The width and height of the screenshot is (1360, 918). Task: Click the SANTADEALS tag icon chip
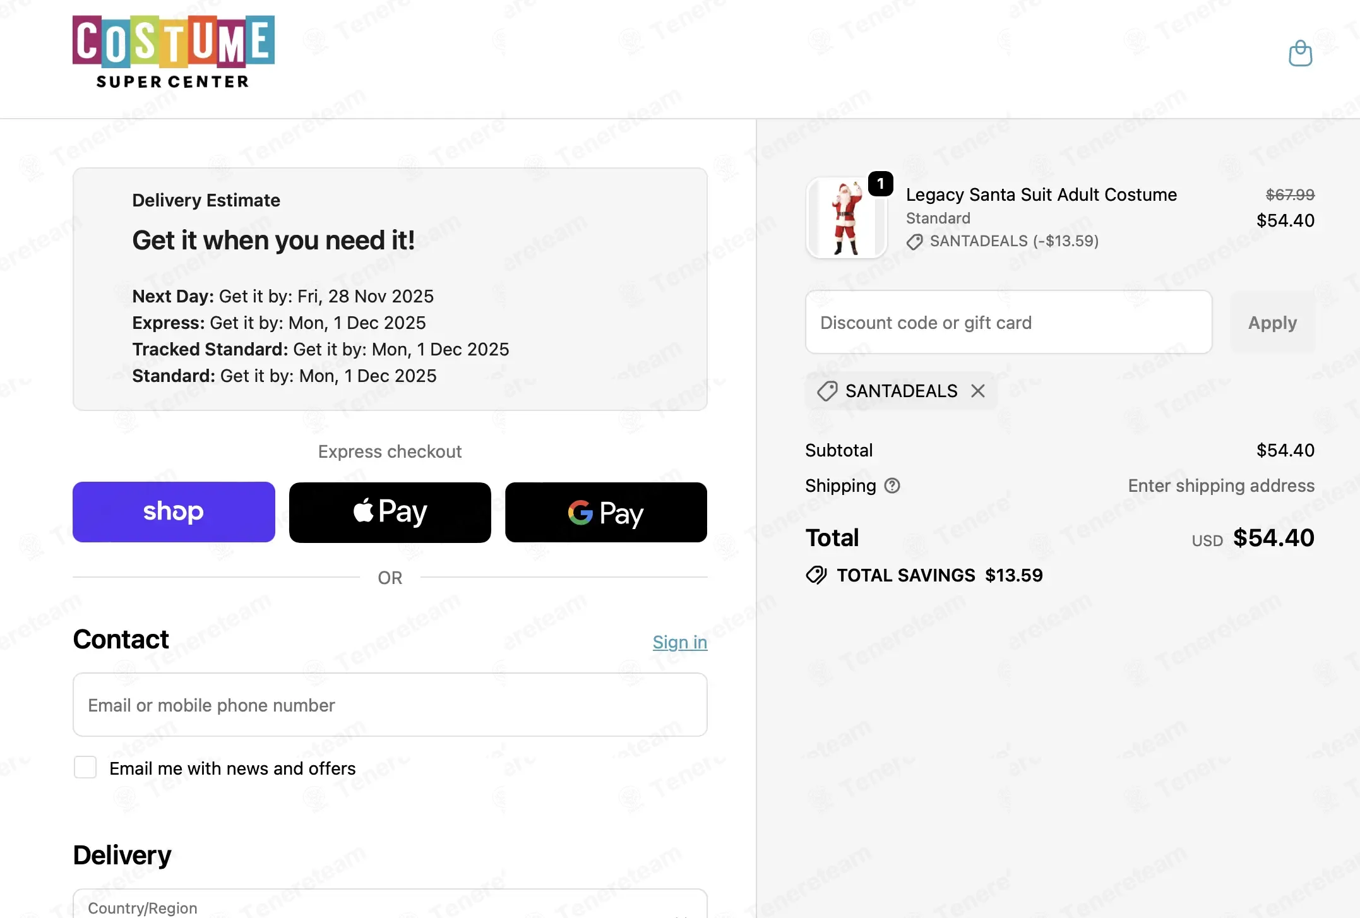827,391
